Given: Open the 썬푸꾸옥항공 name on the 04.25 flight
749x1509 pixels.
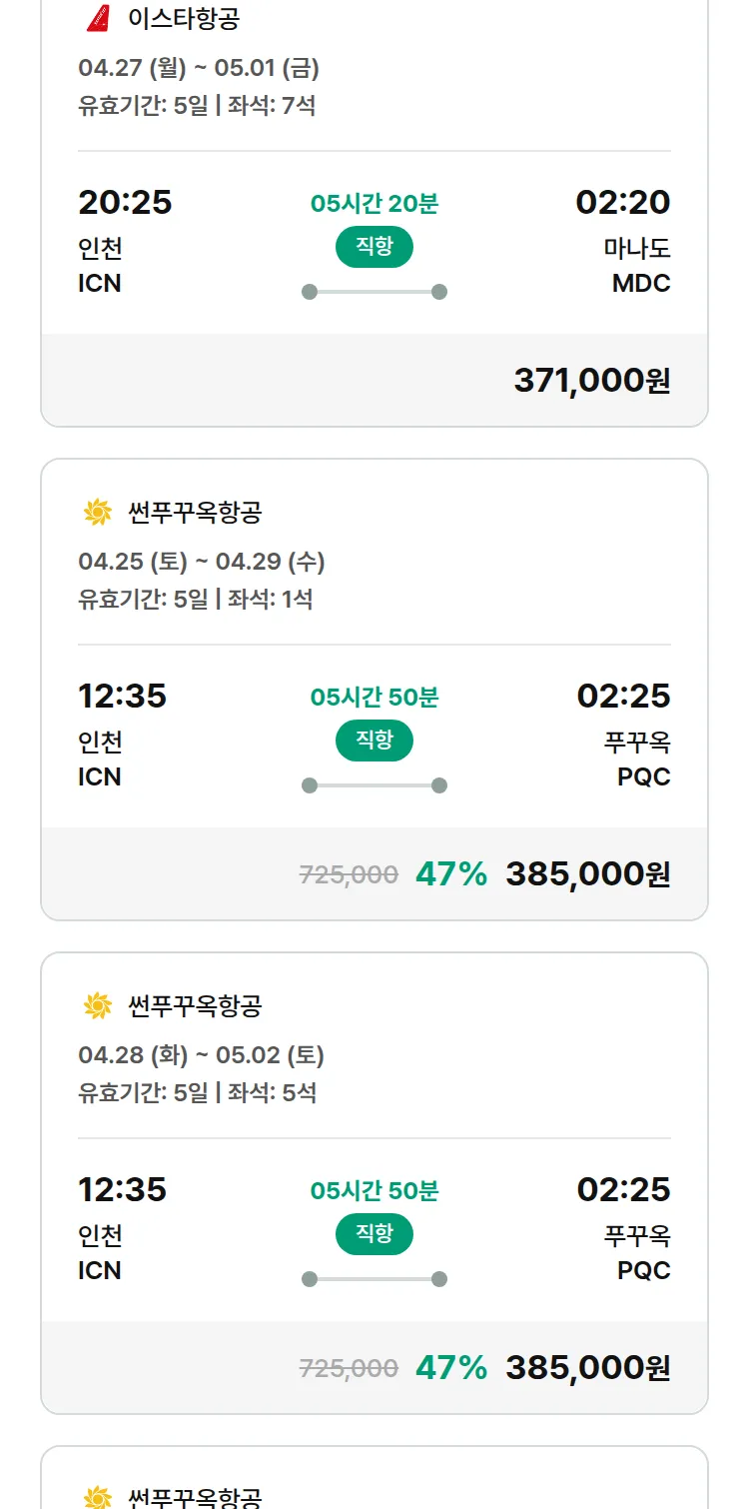Looking at the screenshot, I should 195,513.
